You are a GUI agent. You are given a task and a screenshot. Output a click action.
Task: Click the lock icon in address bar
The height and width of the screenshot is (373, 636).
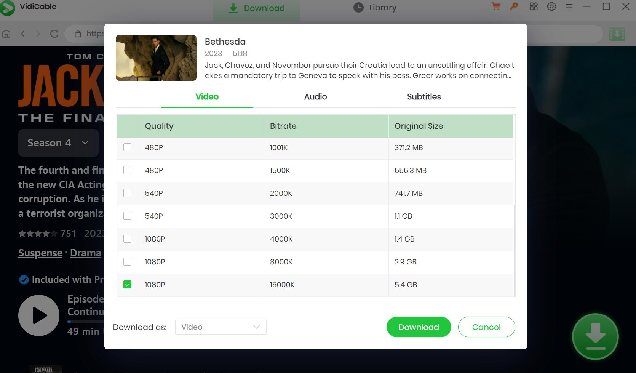point(78,34)
